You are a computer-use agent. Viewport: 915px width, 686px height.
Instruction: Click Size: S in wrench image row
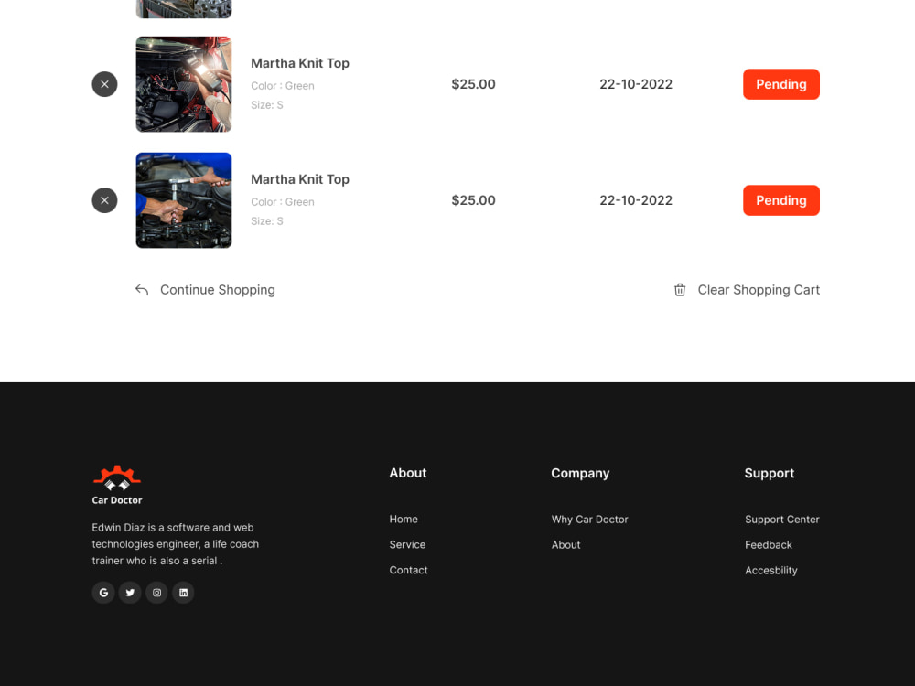(266, 221)
